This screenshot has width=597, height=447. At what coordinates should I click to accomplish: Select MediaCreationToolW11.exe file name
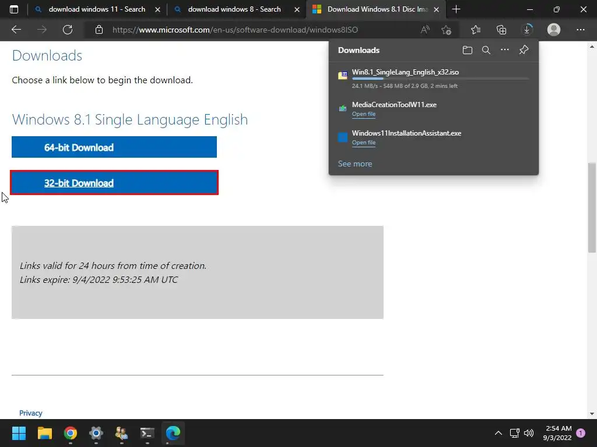394,105
